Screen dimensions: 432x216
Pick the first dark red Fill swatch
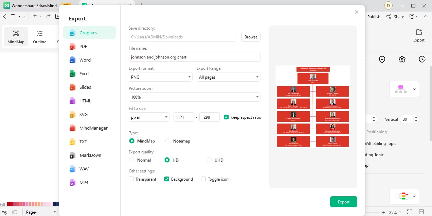point(8,204)
